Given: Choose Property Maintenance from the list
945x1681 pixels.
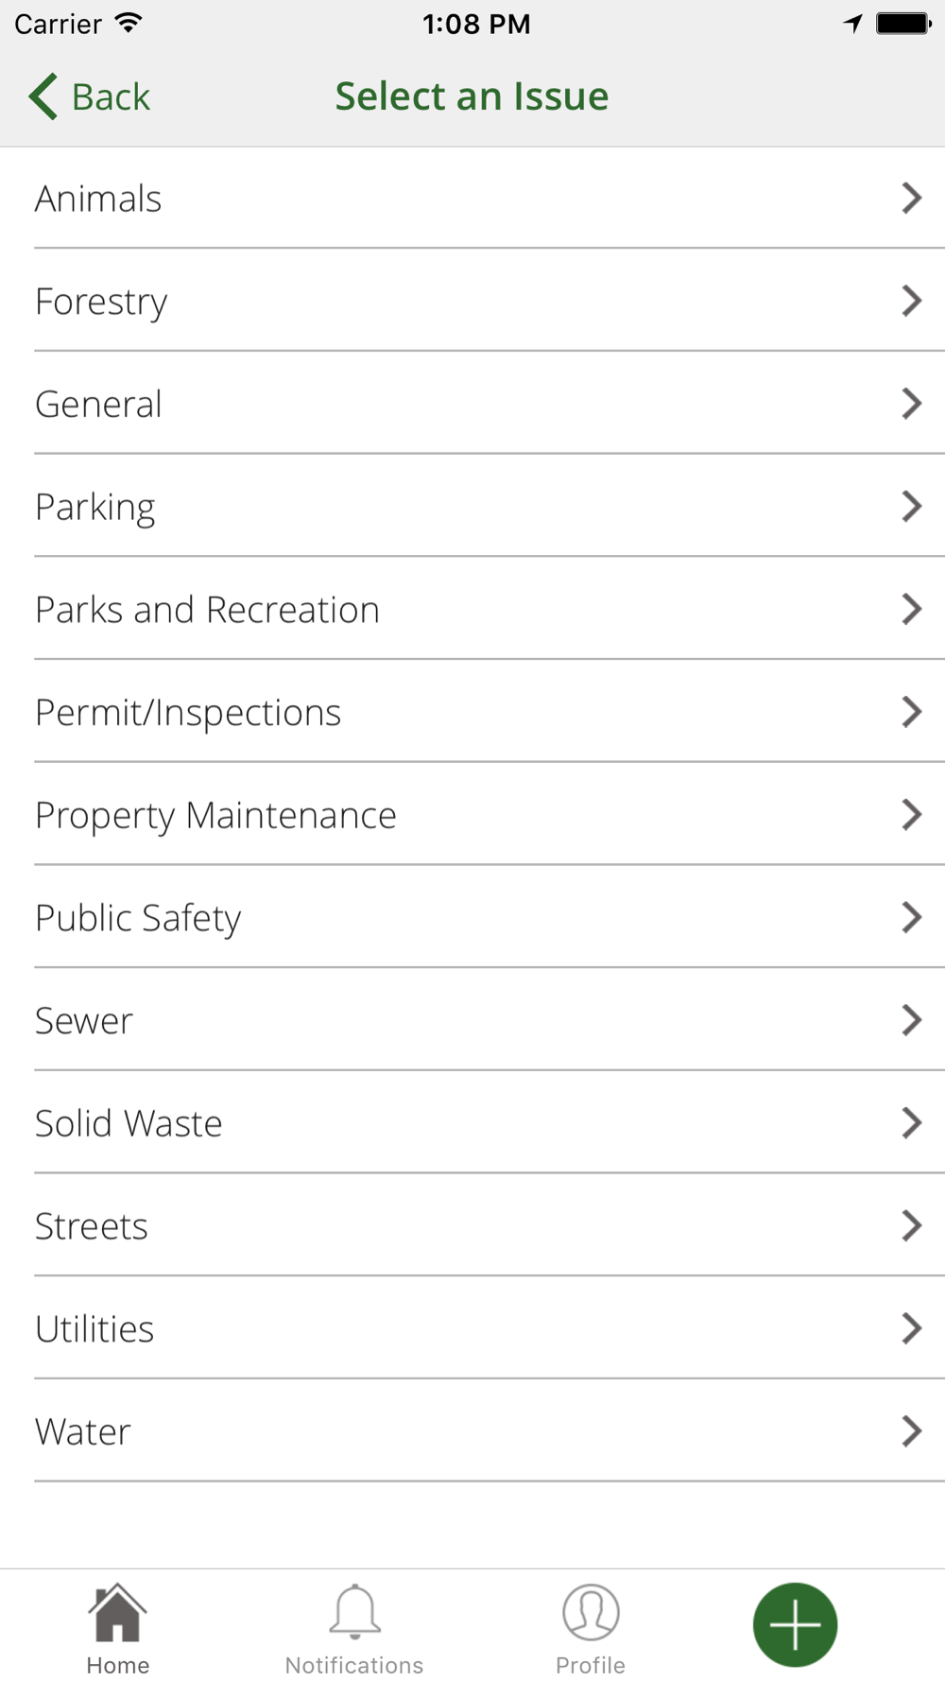Looking at the screenshot, I should click(x=215, y=815).
